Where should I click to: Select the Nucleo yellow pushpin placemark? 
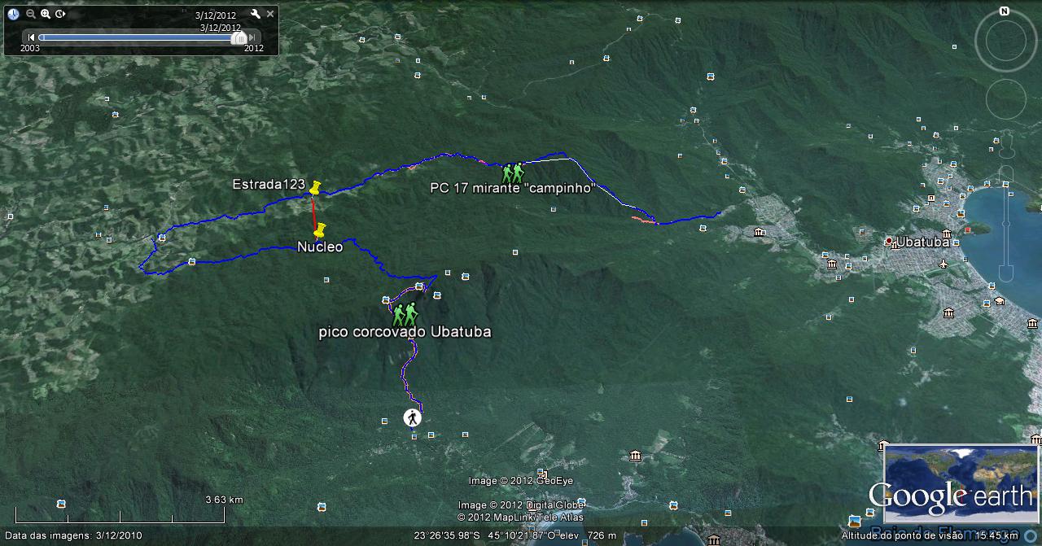(320, 230)
